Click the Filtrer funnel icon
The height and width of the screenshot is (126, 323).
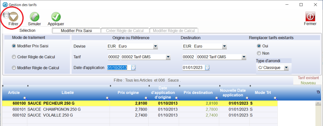(13, 16)
